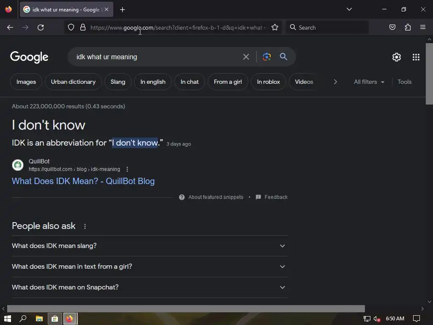Open the search Tools button
433x325 pixels.
coord(404,82)
